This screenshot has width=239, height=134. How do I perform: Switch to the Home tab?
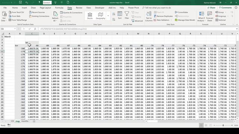pos(15,8)
